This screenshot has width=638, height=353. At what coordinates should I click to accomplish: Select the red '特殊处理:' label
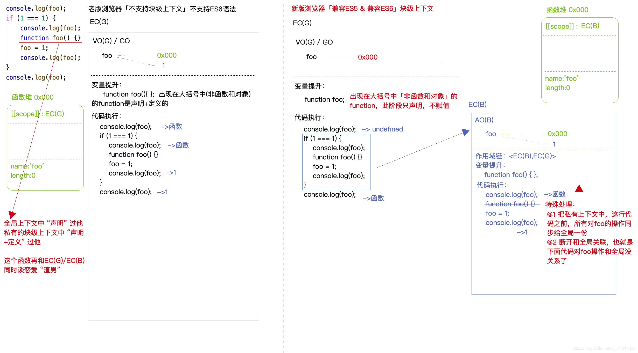point(560,204)
